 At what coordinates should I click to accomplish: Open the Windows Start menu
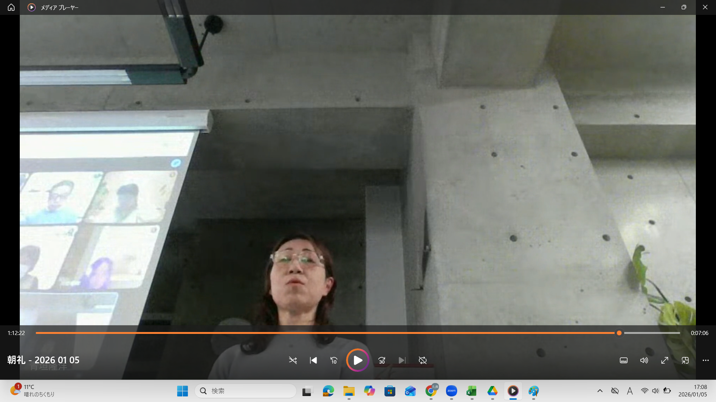tap(182, 391)
